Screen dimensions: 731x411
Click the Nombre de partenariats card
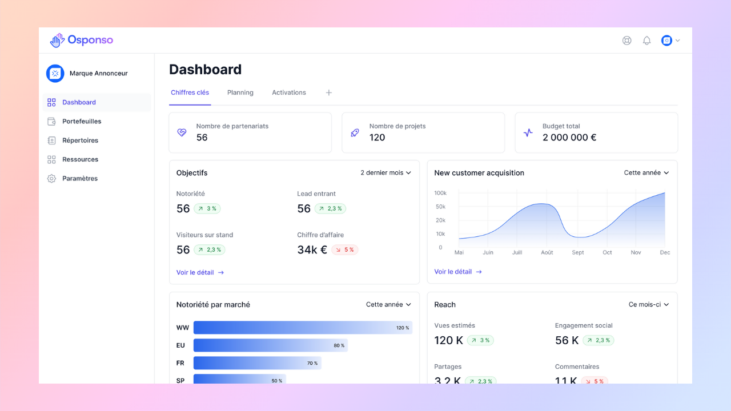pos(250,132)
